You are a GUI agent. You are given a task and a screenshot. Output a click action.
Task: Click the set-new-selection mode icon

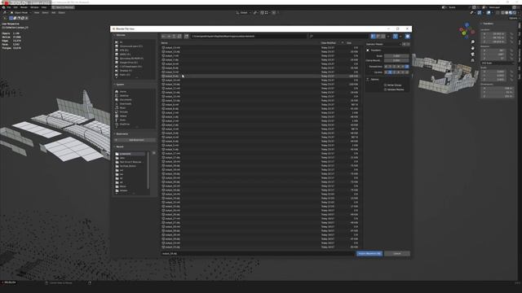11,18
